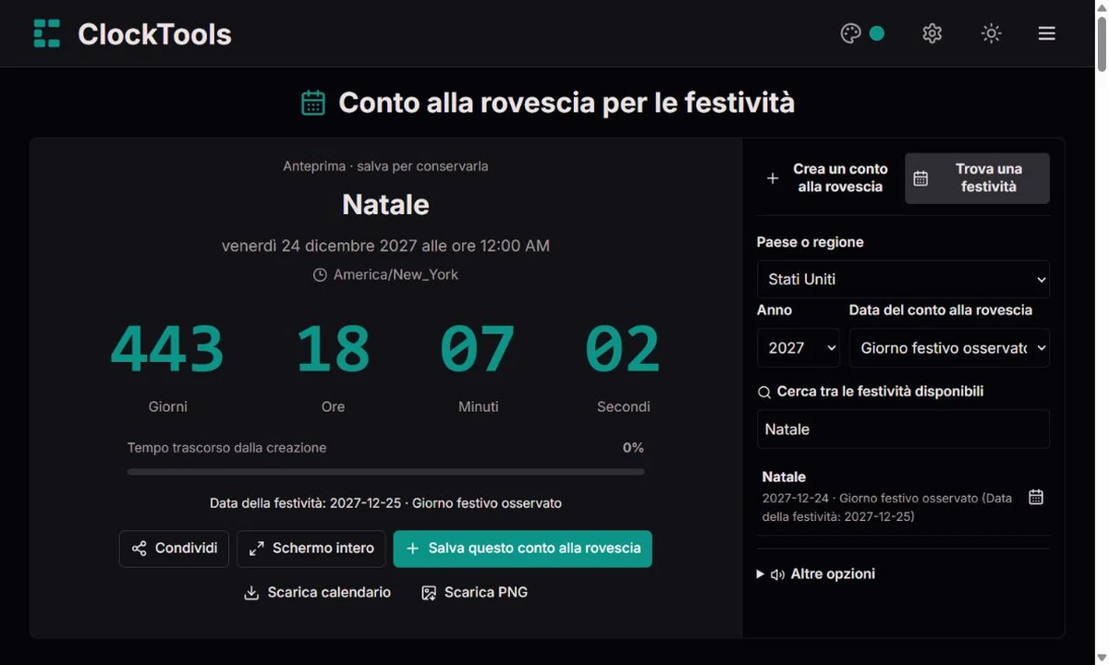Screen dimensions: 1109x665
Task: Click the holiday search field containing Natale
Action: (903, 429)
